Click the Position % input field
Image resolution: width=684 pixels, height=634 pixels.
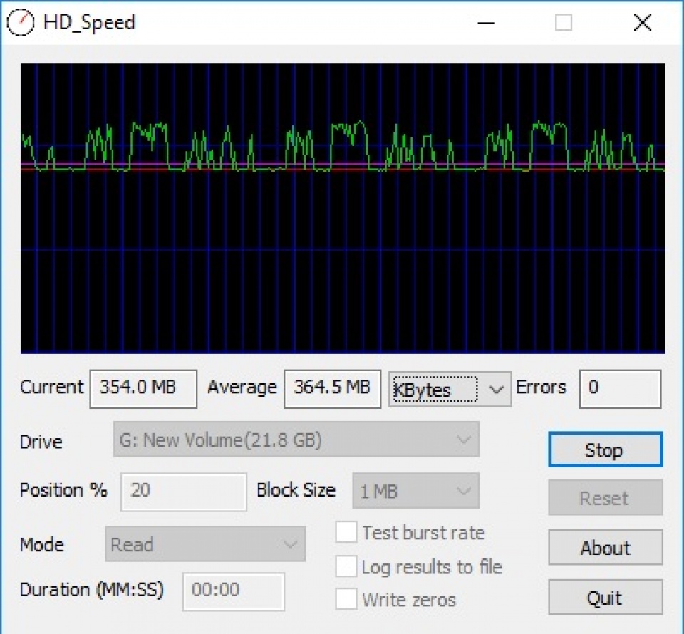pyautogui.click(x=184, y=491)
